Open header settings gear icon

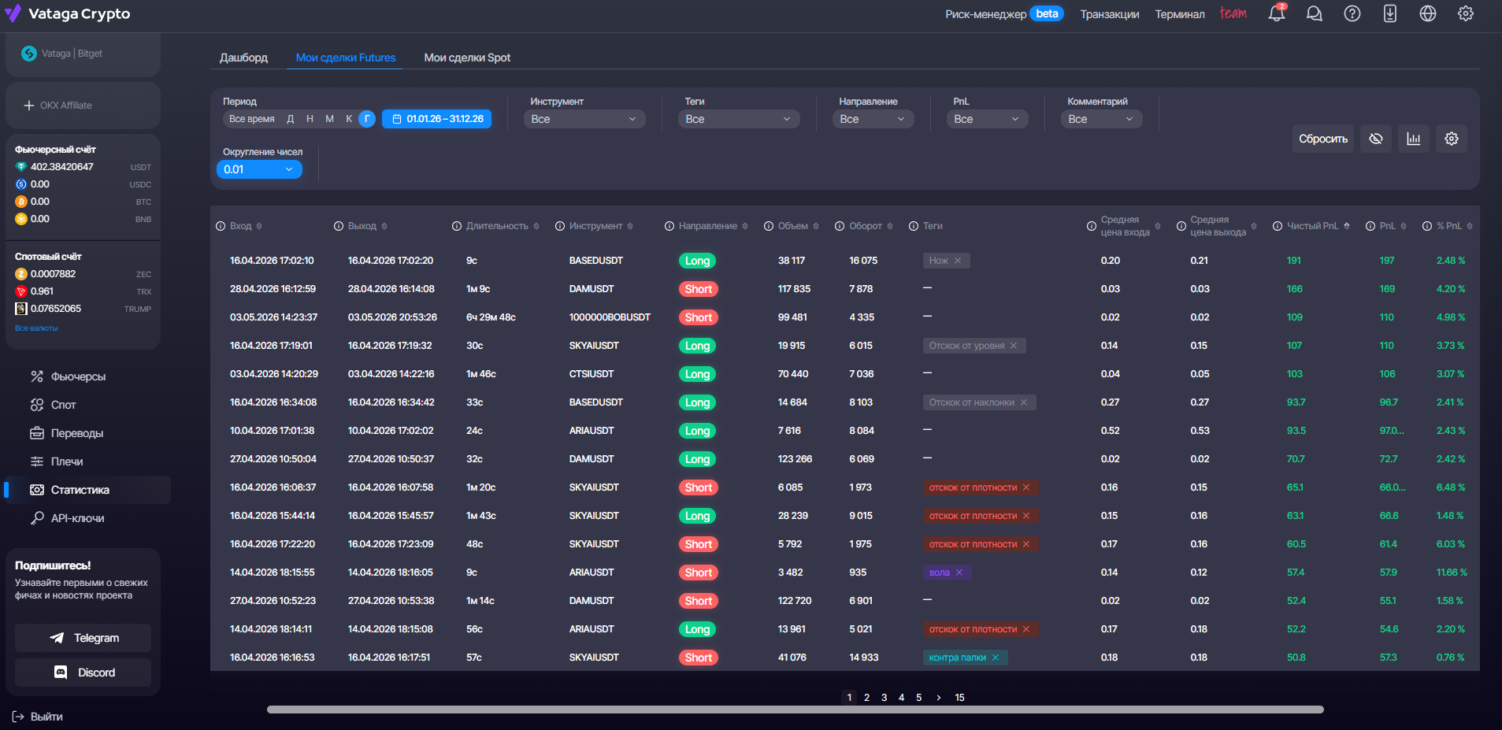tap(1465, 13)
